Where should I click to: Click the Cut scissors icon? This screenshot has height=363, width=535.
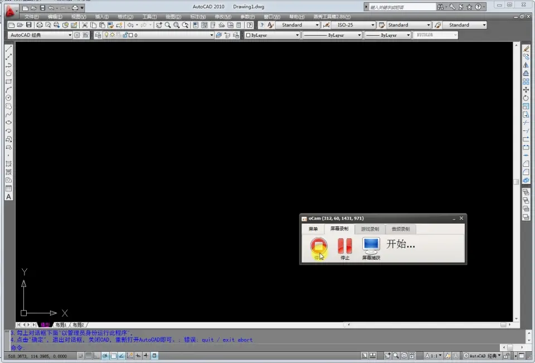[85, 25]
